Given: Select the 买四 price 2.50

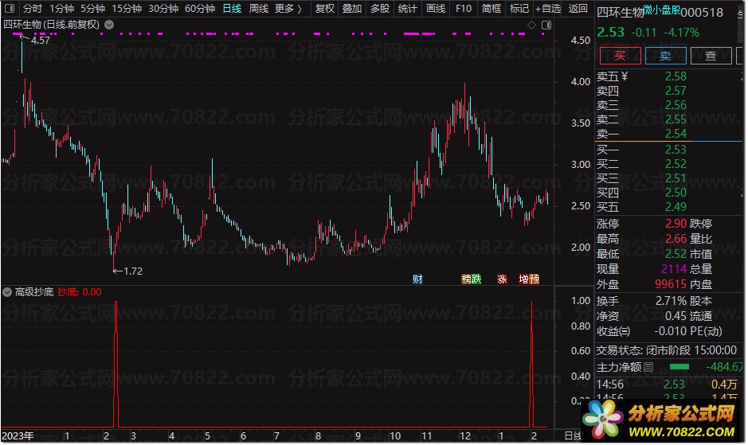Looking at the screenshot, I should coord(676,193).
